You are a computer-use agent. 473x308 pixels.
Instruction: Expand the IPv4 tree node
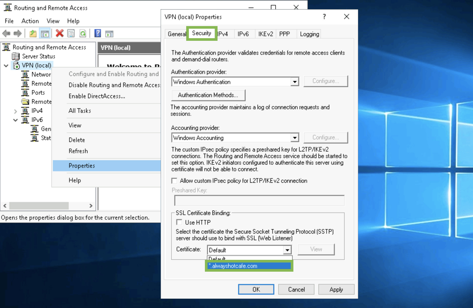16,111
